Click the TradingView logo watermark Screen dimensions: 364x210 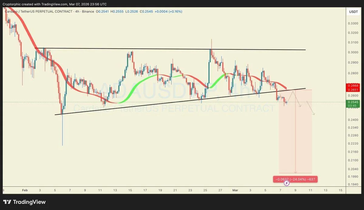tap(24, 202)
